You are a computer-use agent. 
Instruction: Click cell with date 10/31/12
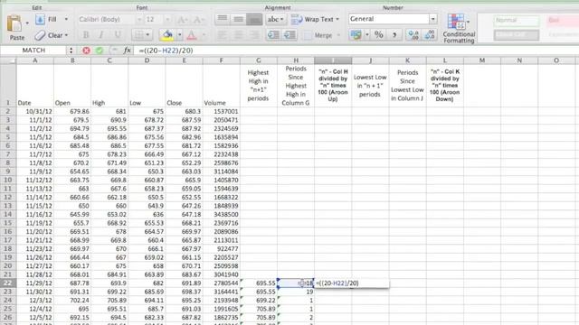click(x=35, y=111)
